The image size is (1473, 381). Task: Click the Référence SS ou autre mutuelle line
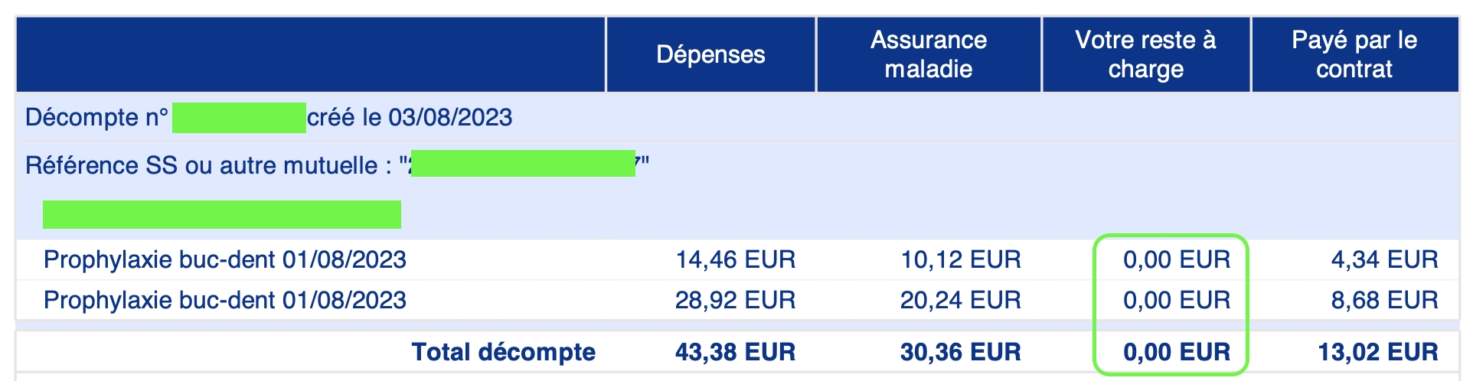(x=337, y=165)
